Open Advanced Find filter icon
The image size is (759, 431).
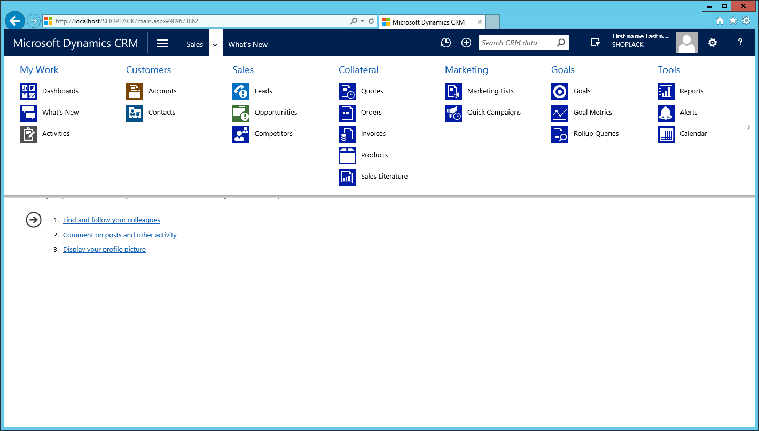point(596,43)
